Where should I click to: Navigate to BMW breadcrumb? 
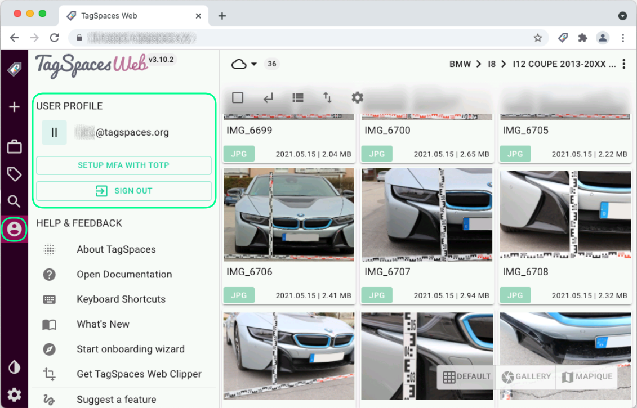pyautogui.click(x=460, y=64)
